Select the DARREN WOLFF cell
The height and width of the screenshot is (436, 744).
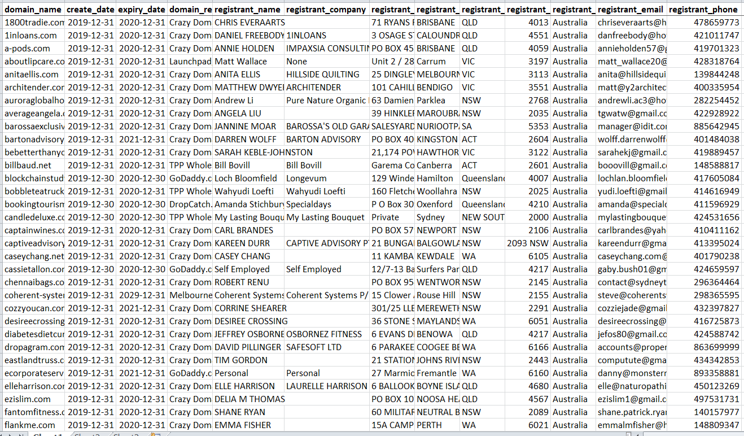(x=248, y=139)
